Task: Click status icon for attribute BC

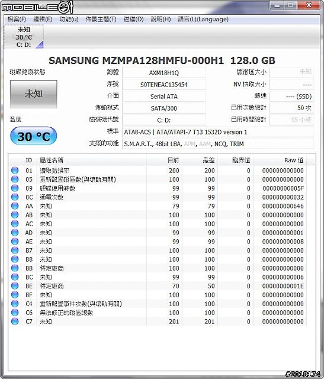Action: 15,277
